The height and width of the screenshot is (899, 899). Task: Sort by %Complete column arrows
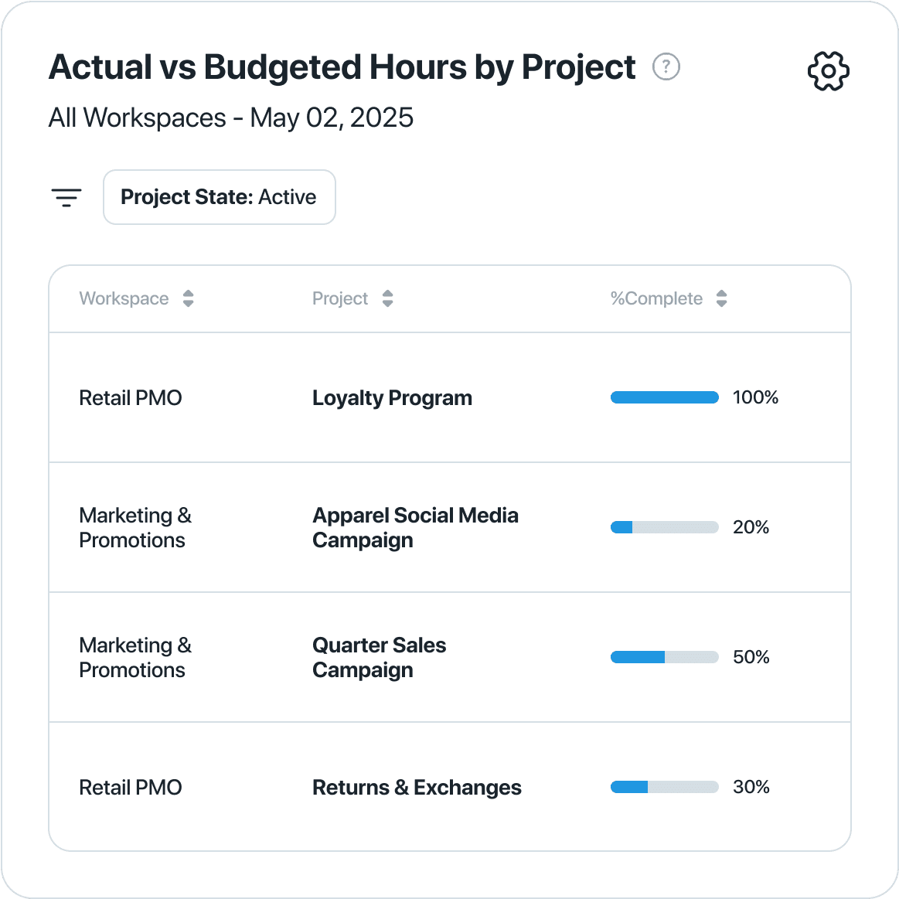(x=722, y=298)
